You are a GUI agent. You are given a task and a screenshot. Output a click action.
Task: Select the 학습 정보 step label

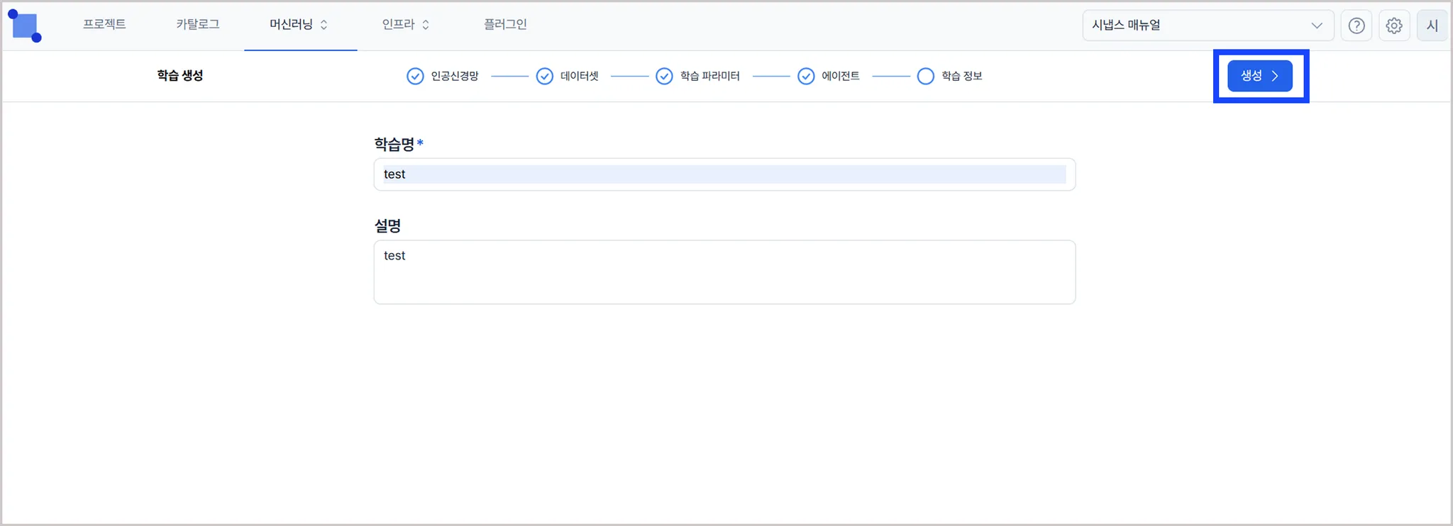(962, 76)
